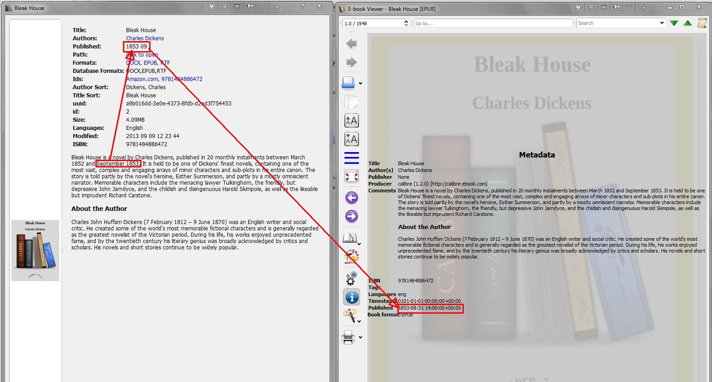Screen dimensions: 712x382
Task: Click the Published value 1853 09
Action: [137, 47]
